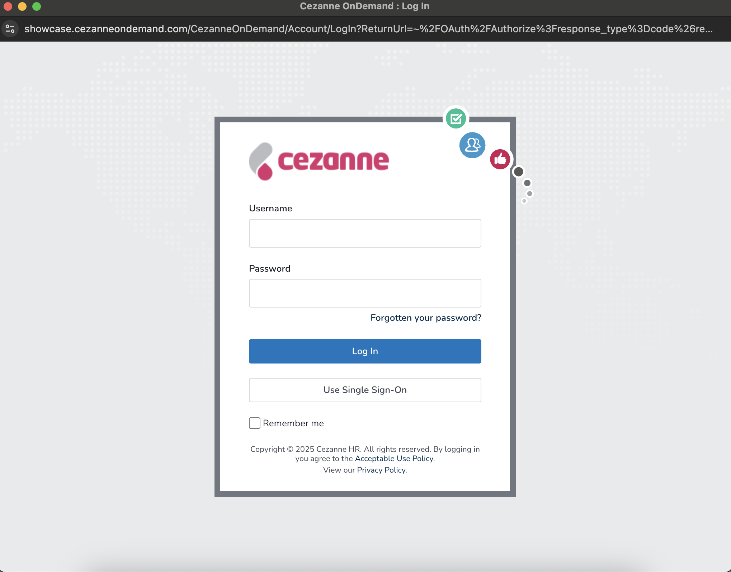Click the red thumbs-up icon

500,159
